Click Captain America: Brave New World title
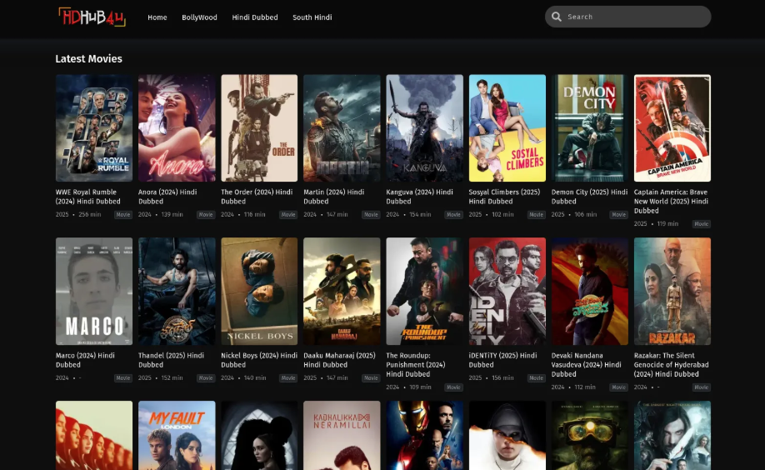The width and height of the screenshot is (765, 470). 671,201
